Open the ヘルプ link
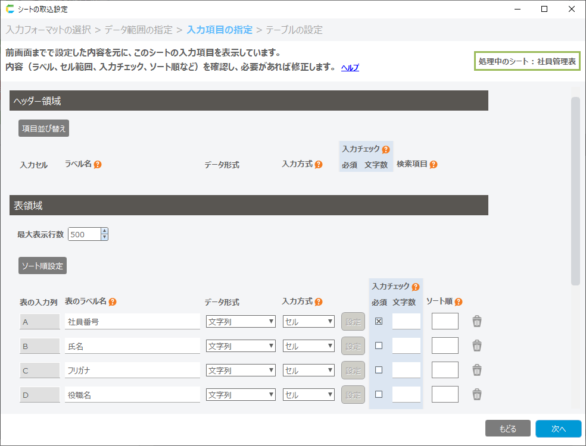 [x=350, y=68]
